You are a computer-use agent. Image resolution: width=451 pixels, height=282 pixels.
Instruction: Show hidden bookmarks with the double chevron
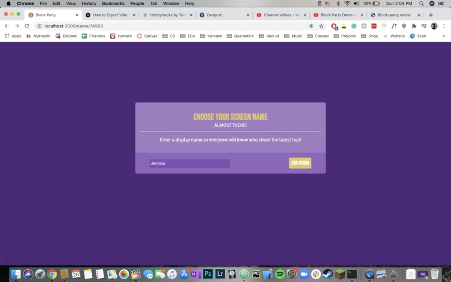coord(444,36)
